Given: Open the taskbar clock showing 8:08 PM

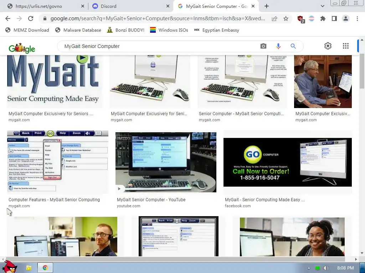Looking at the screenshot, I should pyautogui.click(x=345, y=268).
